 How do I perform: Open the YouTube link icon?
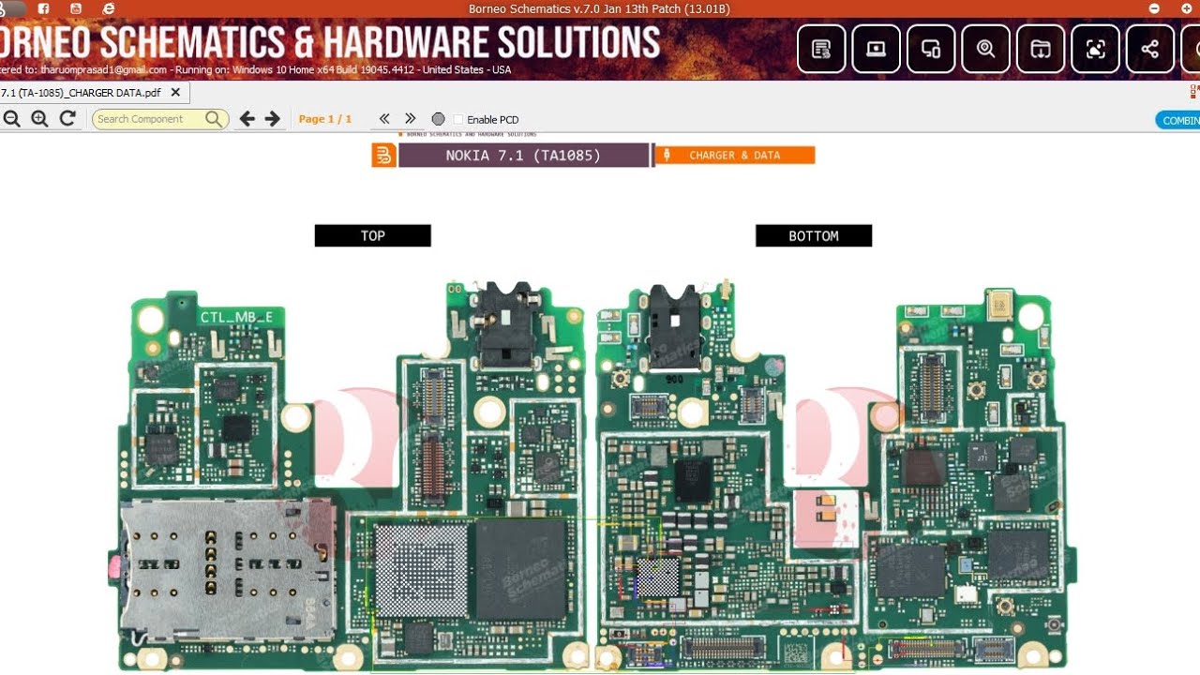pos(76,8)
